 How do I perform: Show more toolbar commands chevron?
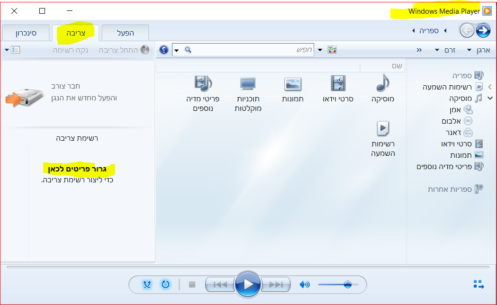[419, 50]
